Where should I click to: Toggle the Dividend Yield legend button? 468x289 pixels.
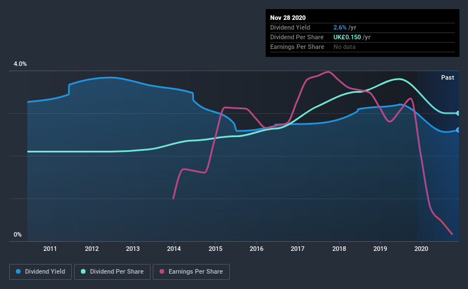pos(40,272)
